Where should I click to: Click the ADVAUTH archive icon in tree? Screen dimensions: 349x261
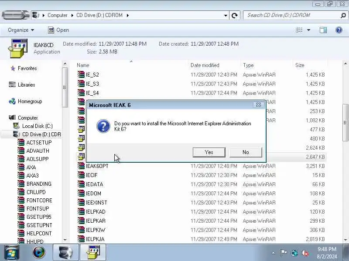coord(21,151)
